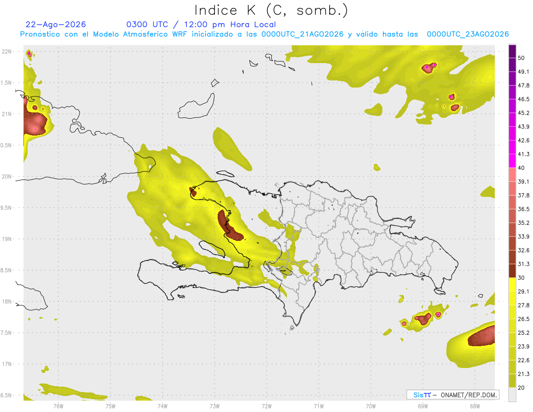Viewport: 533px width, 412px height.
Task: Click the colorbar value "26.5"
Action: (524, 319)
